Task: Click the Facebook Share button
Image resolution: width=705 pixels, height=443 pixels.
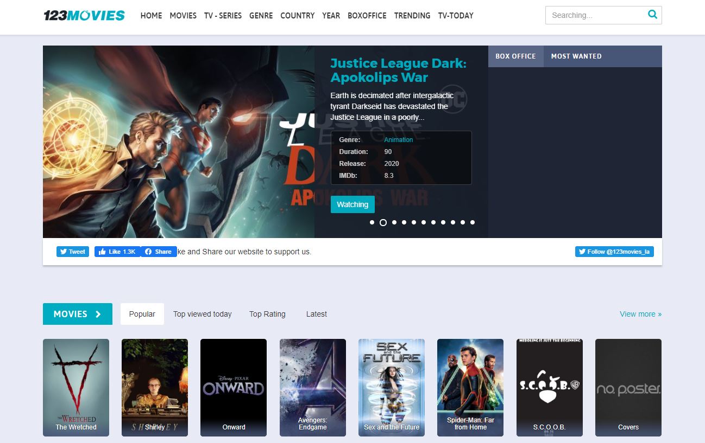Action: point(159,252)
